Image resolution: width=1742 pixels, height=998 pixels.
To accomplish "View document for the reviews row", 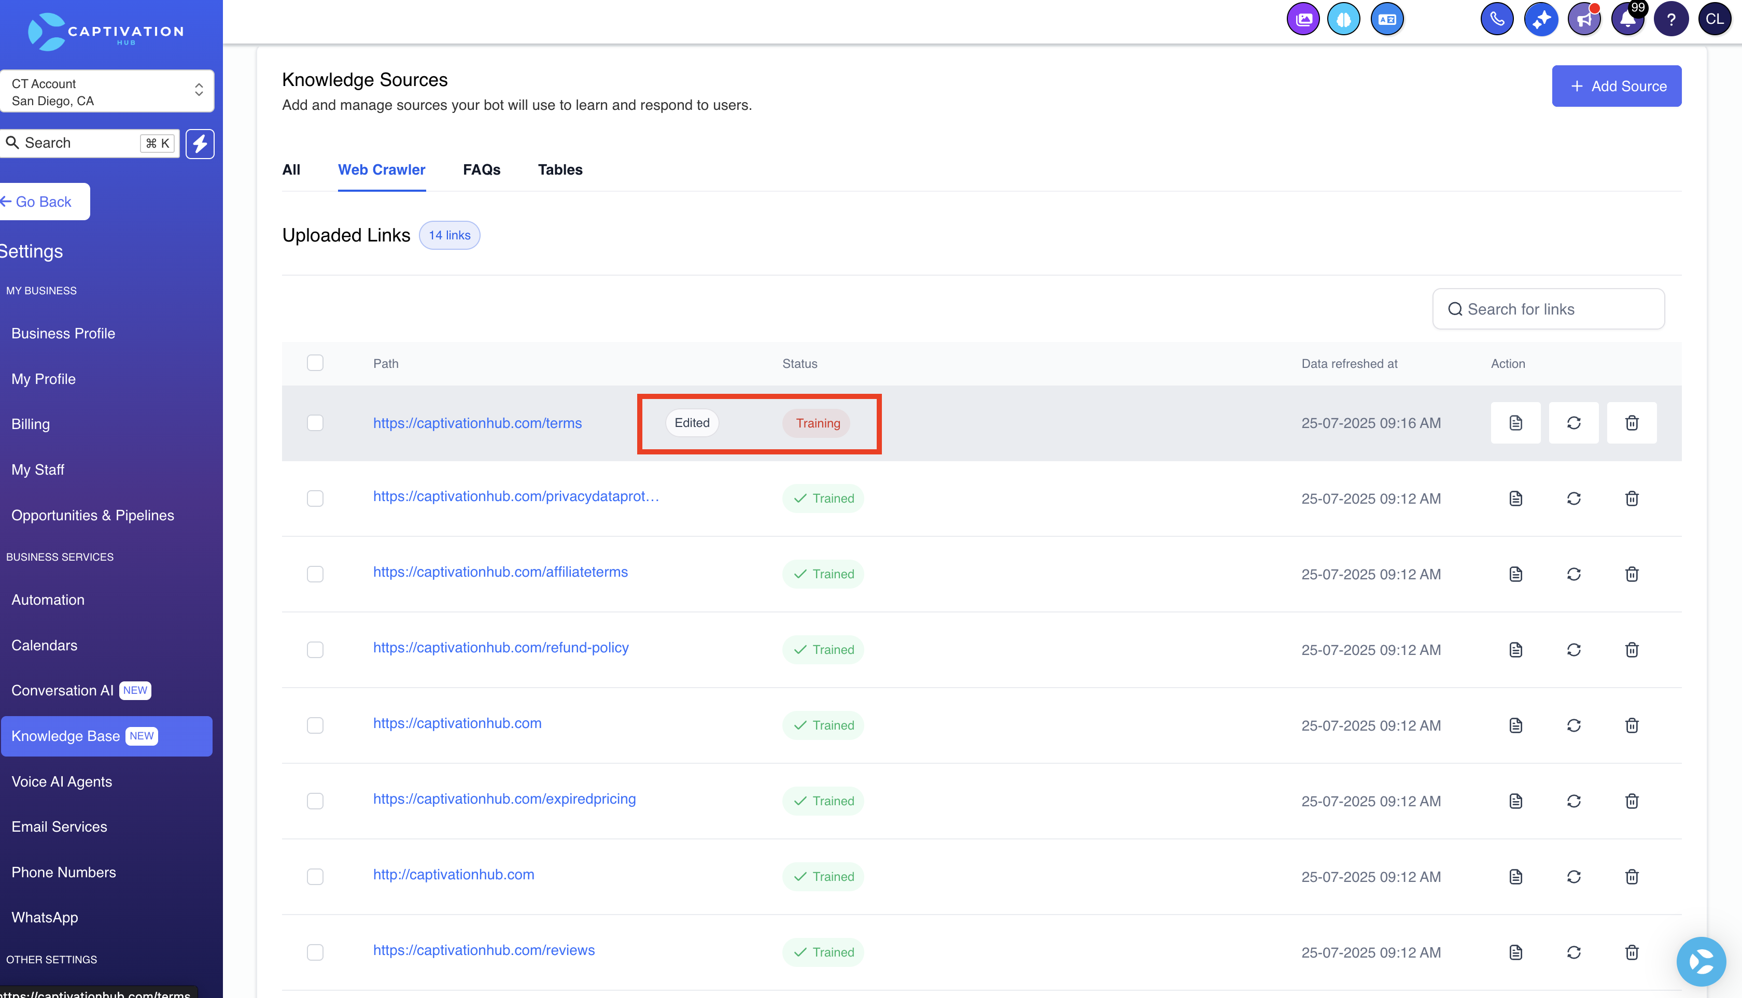I will point(1515,952).
